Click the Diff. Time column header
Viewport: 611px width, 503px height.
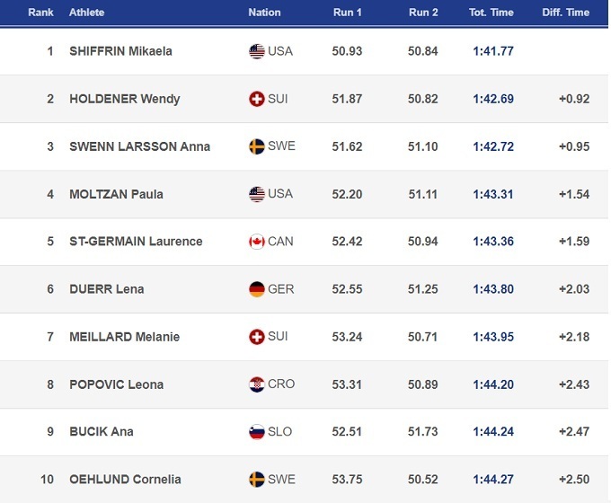click(566, 13)
